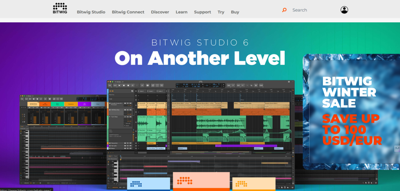Select Discover in the navigation bar
Image resolution: width=400 pixels, height=191 pixels.
(160, 12)
